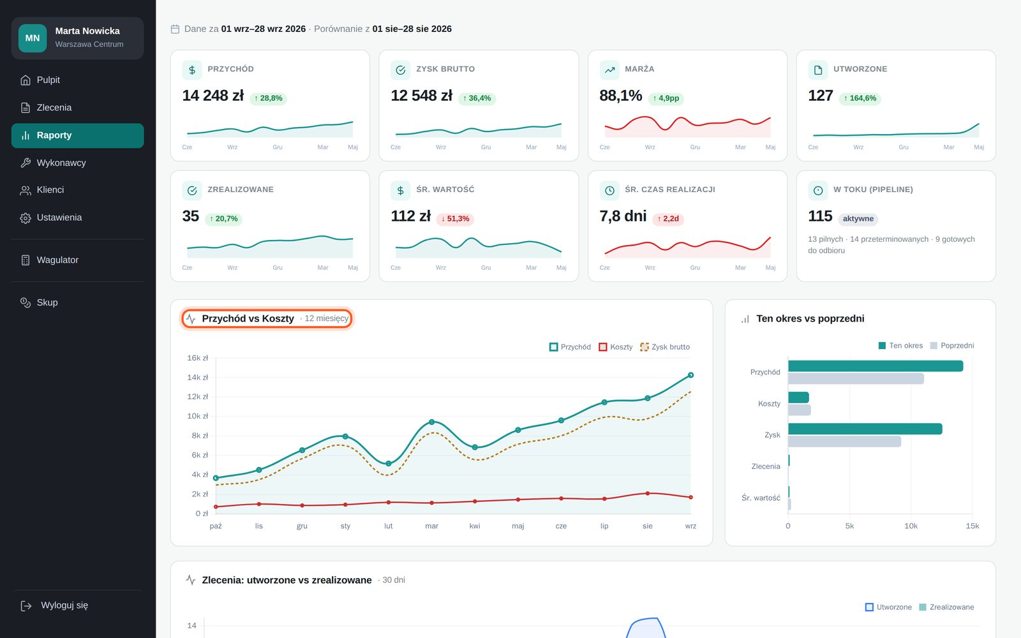Click the Wyloguj się button

click(78, 605)
